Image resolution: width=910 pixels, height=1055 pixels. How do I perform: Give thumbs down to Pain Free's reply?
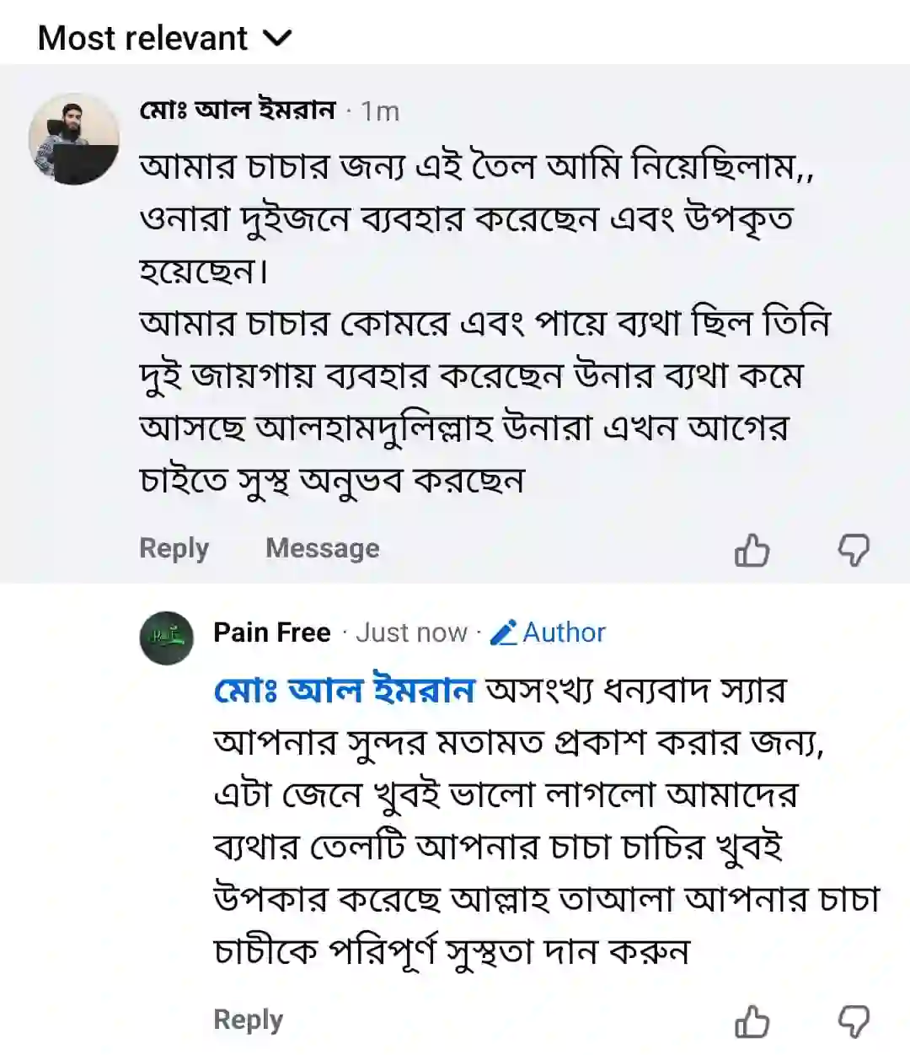853,1022
